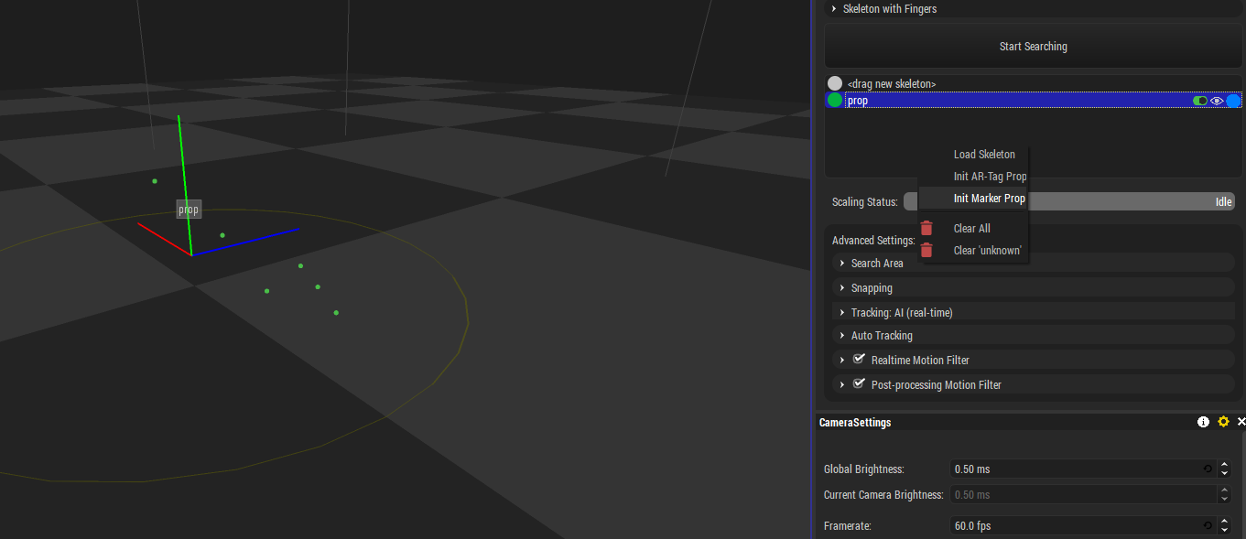
Task: Click the Start Searching button
Action: [1034, 47]
